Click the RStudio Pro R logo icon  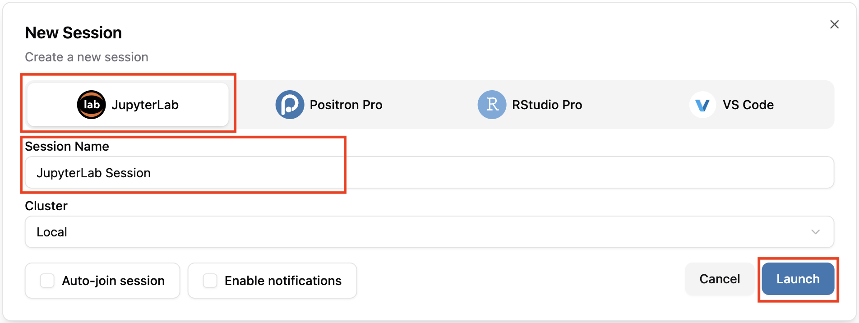(x=492, y=105)
